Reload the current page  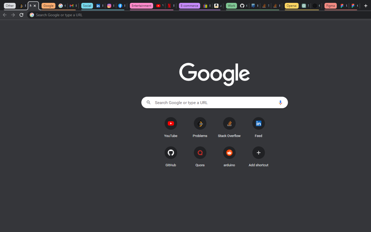(21, 15)
